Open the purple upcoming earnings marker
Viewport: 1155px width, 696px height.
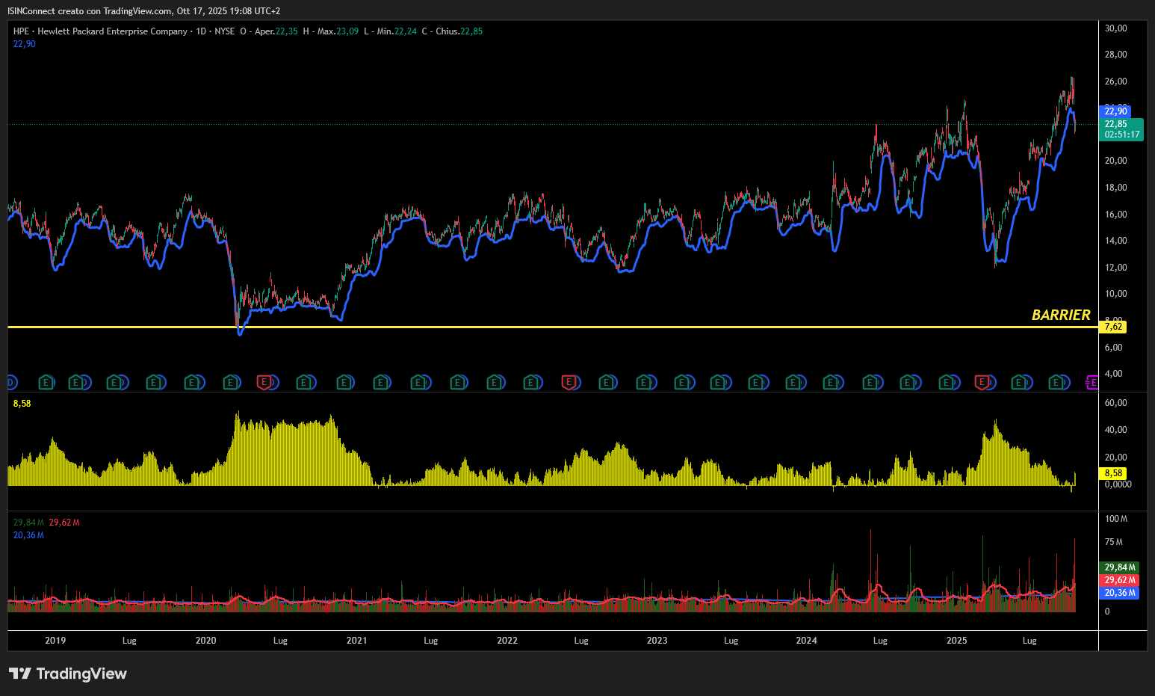point(1091,383)
